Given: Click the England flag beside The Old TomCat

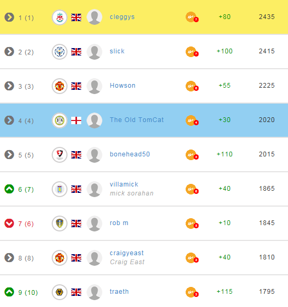Looking at the screenshot, I should click(76, 120).
